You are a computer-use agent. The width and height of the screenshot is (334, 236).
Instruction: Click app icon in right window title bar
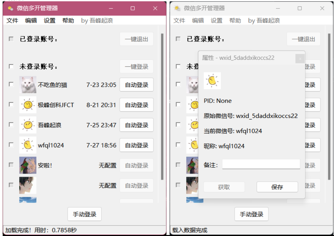coord(177,8)
